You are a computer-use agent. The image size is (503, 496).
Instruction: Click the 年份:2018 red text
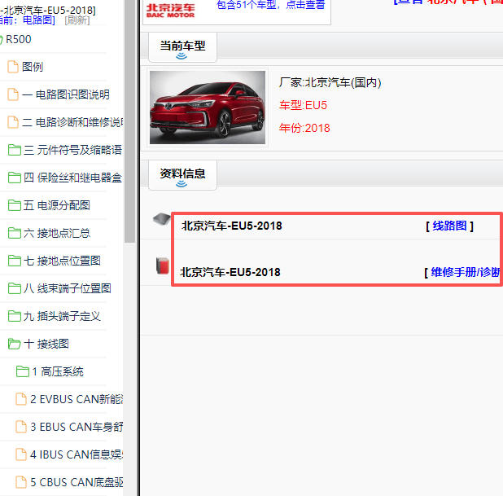pyautogui.click(x=304, y=128)
